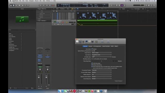The height and width of the screenshot is (93, 165).
Task: Open the Loop Browser icon
Action: [x=152, y=5]
